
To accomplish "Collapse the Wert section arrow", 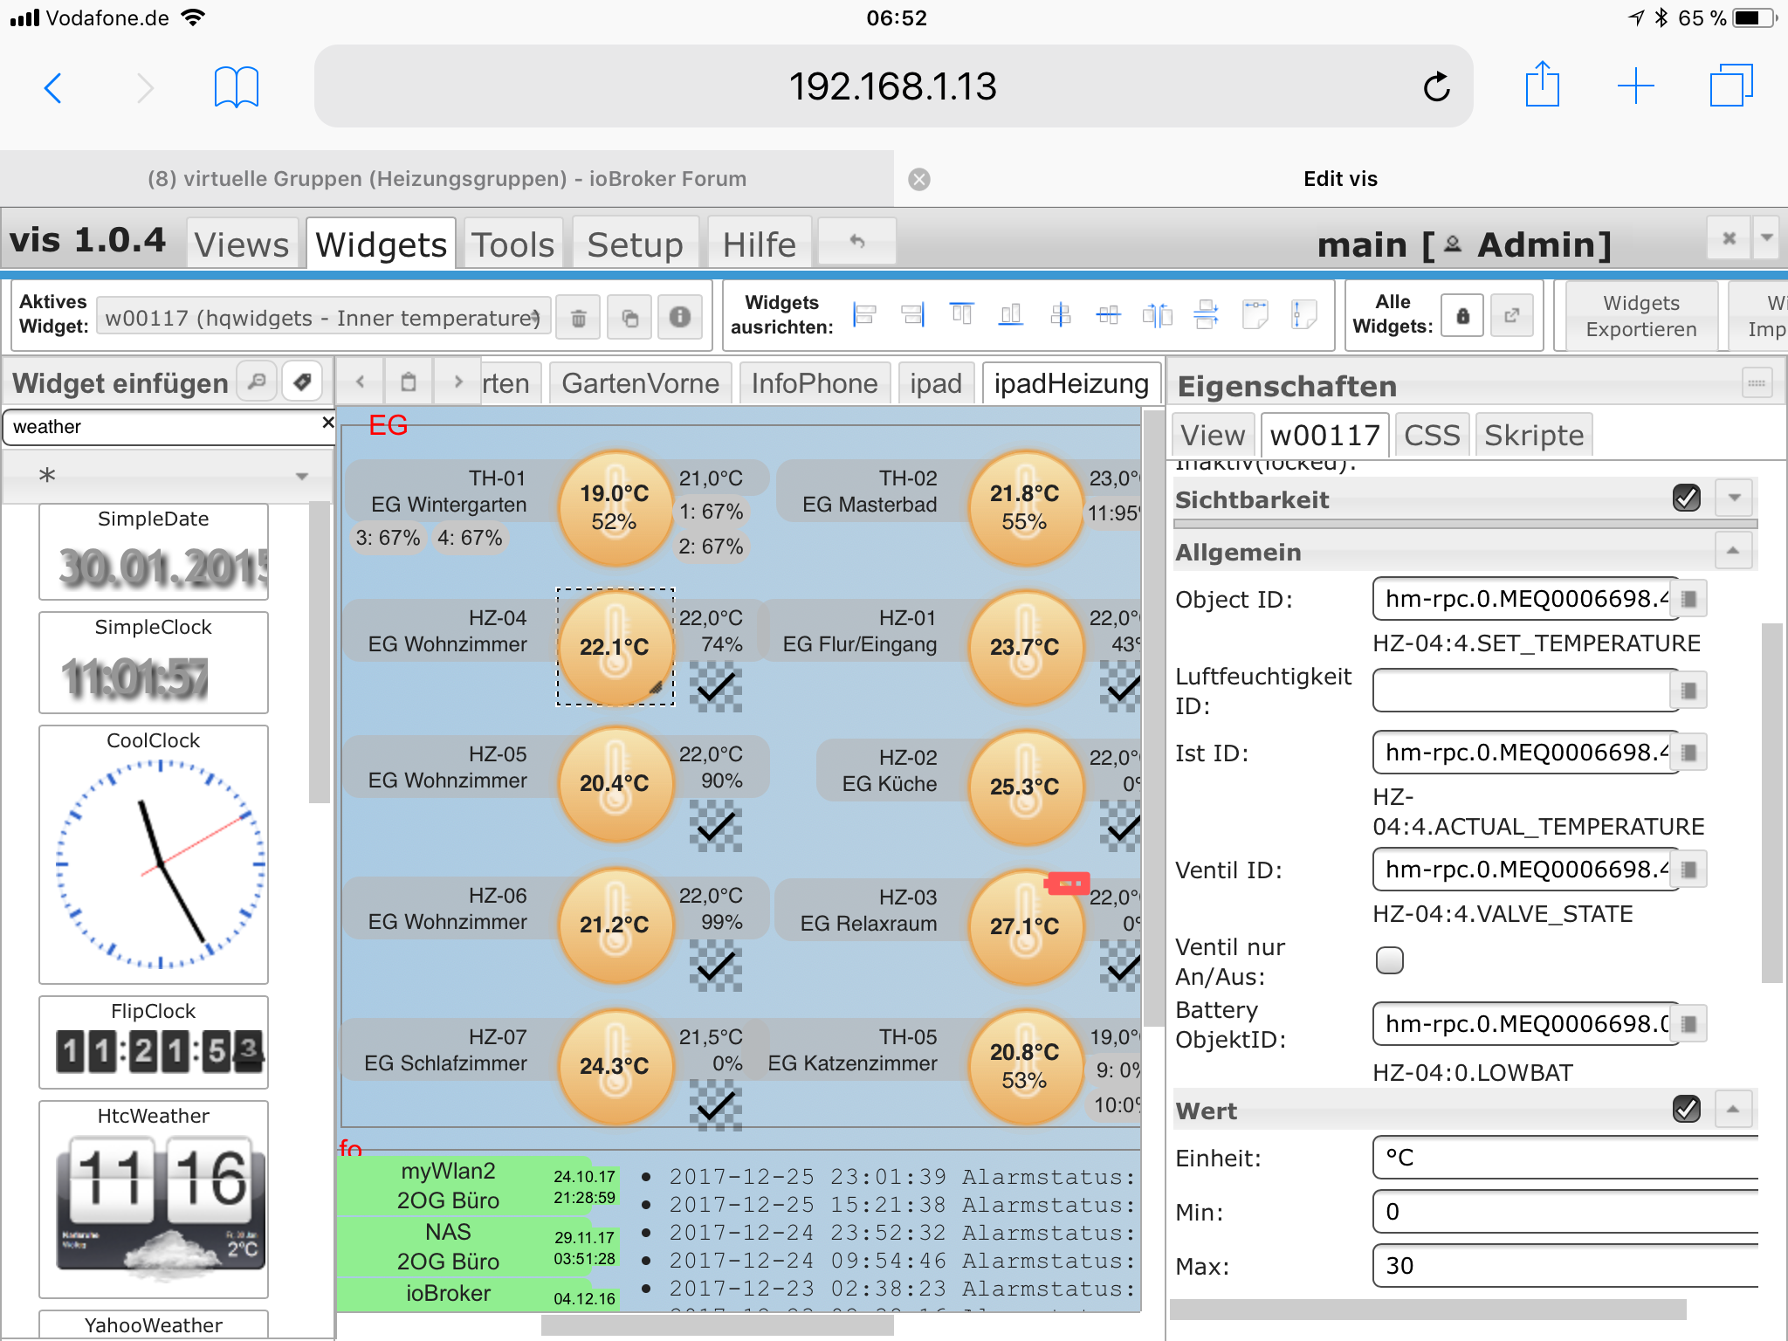I will pos(1734,1110).
